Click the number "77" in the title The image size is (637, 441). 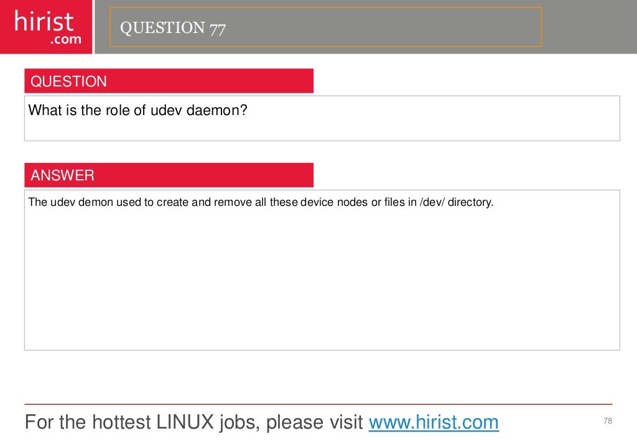tap(217, 29)
